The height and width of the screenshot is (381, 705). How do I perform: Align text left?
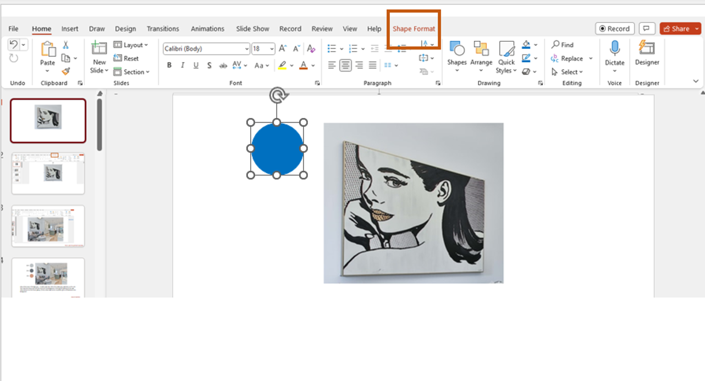[x=332, y=65]
